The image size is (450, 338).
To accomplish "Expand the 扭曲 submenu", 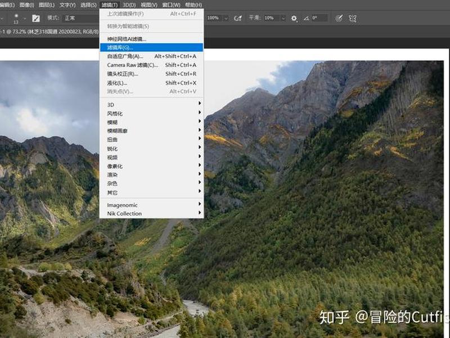I will pyautogui.click(x=151, y=140).
